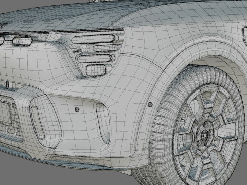This screenshot has width=247, height=185.
Task: Select the round sensor on the front bumper
Action: click(x=77, y=109)
